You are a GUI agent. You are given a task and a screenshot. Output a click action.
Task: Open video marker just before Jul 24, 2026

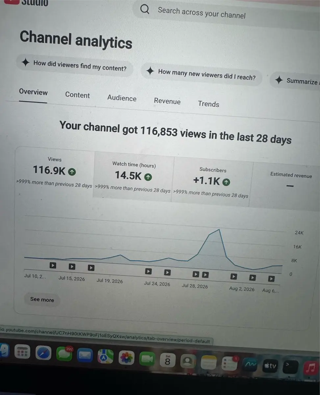point(148,271)
